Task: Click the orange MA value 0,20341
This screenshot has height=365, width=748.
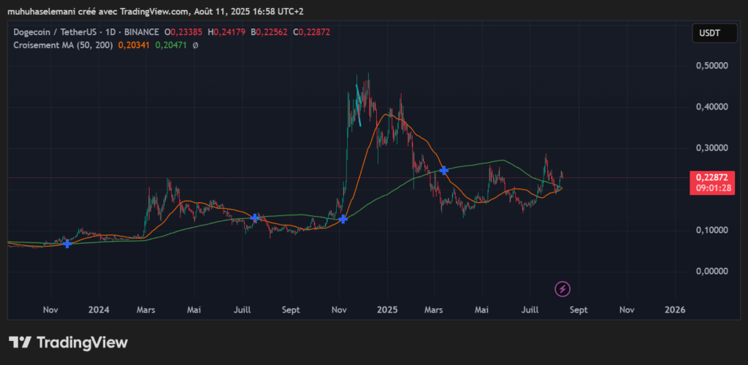Action: [134, 46]
